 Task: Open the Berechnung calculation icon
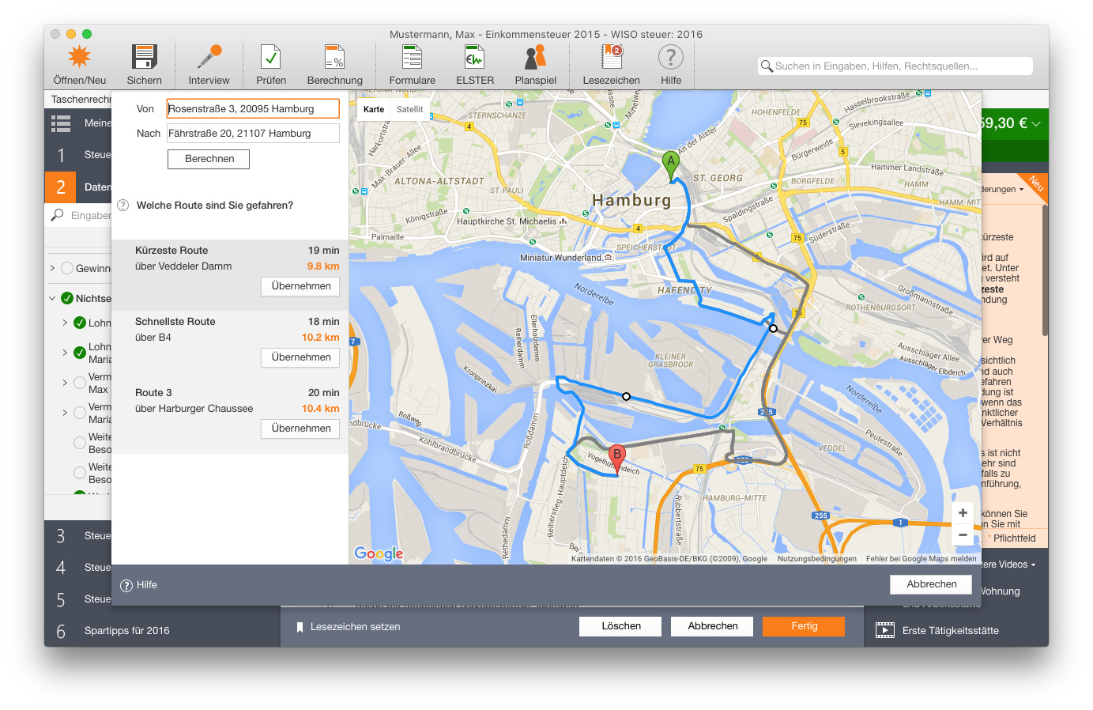334,57
